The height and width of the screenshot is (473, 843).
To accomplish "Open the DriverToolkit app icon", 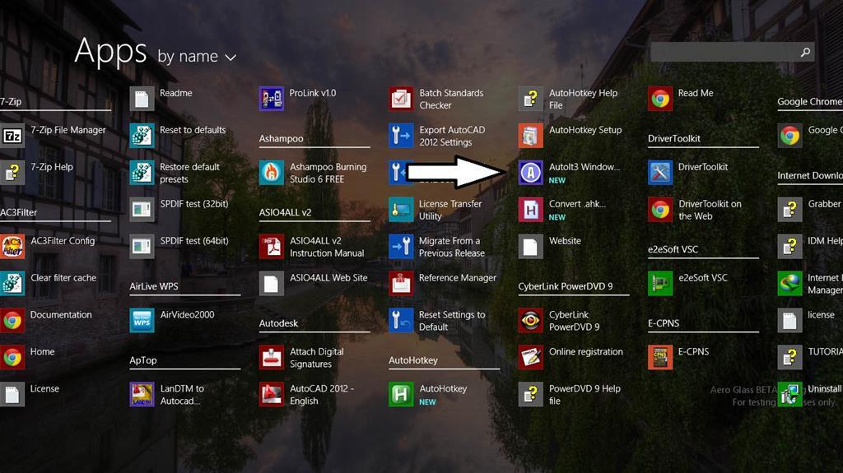I will pyautogui.click(x=660, y=173).
